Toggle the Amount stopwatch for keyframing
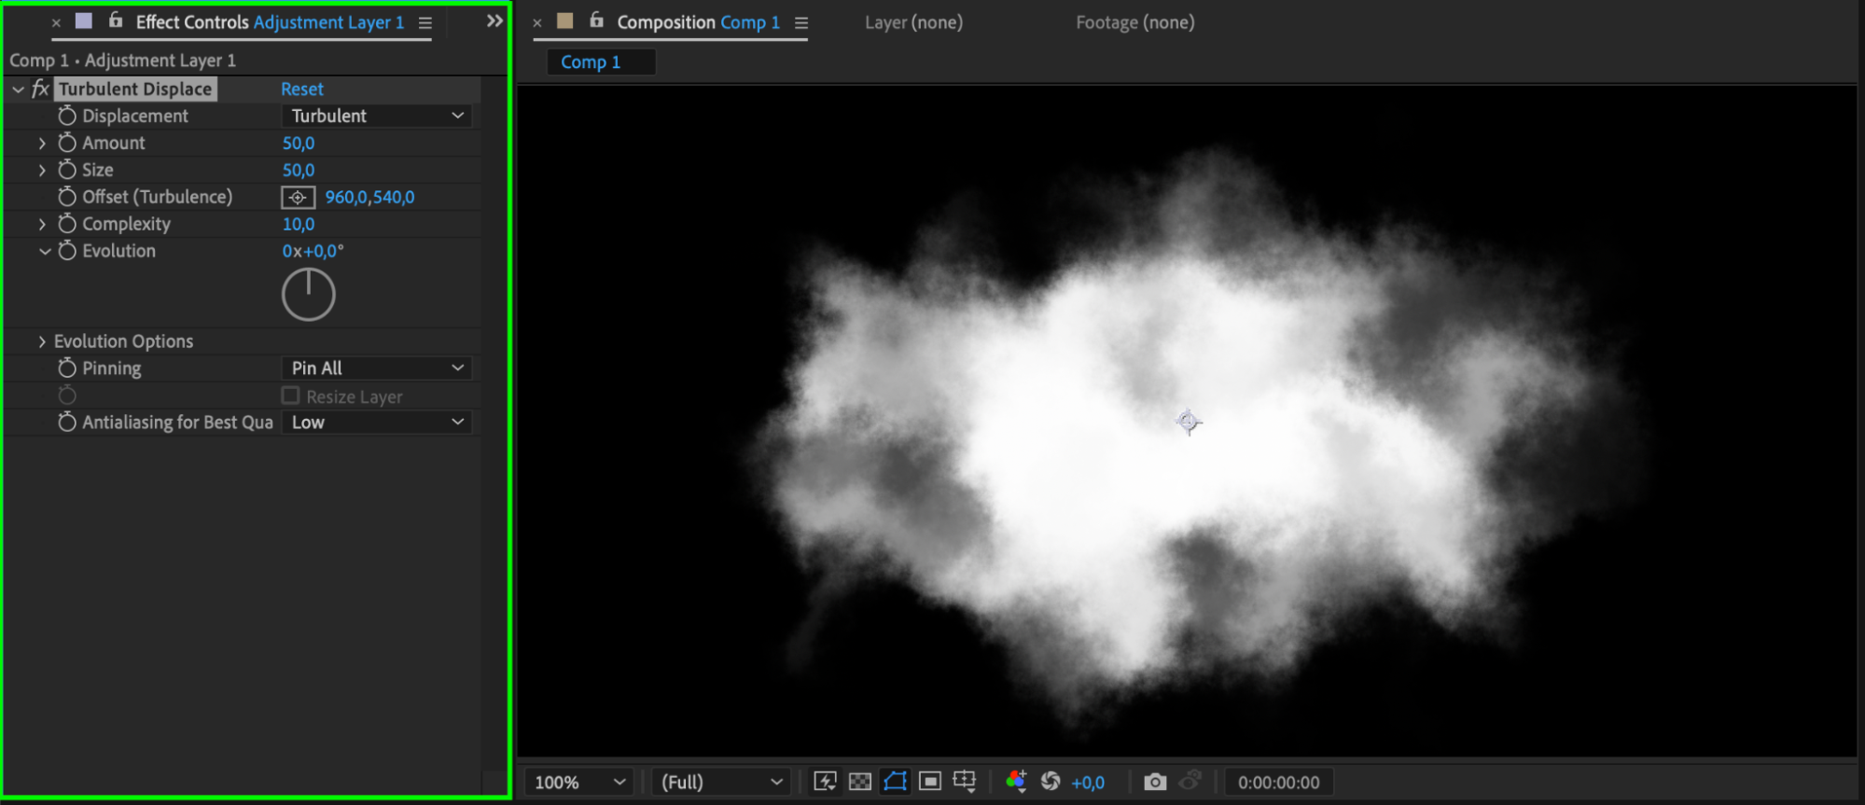This screenshot has height=805, width=1865. pyautogui.click(x=67, y=143)
